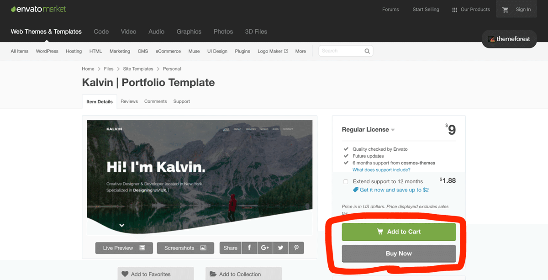Click Add to Collection
Screen dimensions: 548x280
243,274
